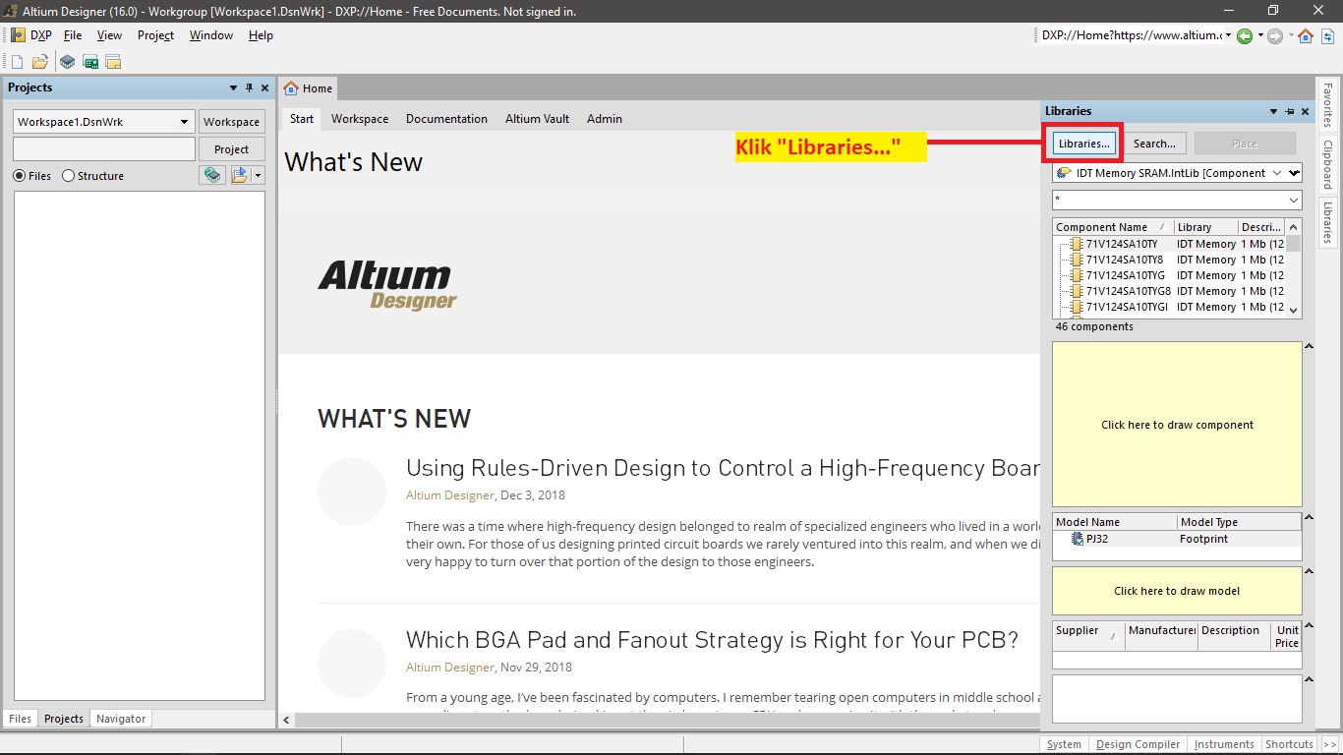This screenshot has height=755, width=1343.
Task: Switch to the Documentation page tab
Action: (446, 119)
